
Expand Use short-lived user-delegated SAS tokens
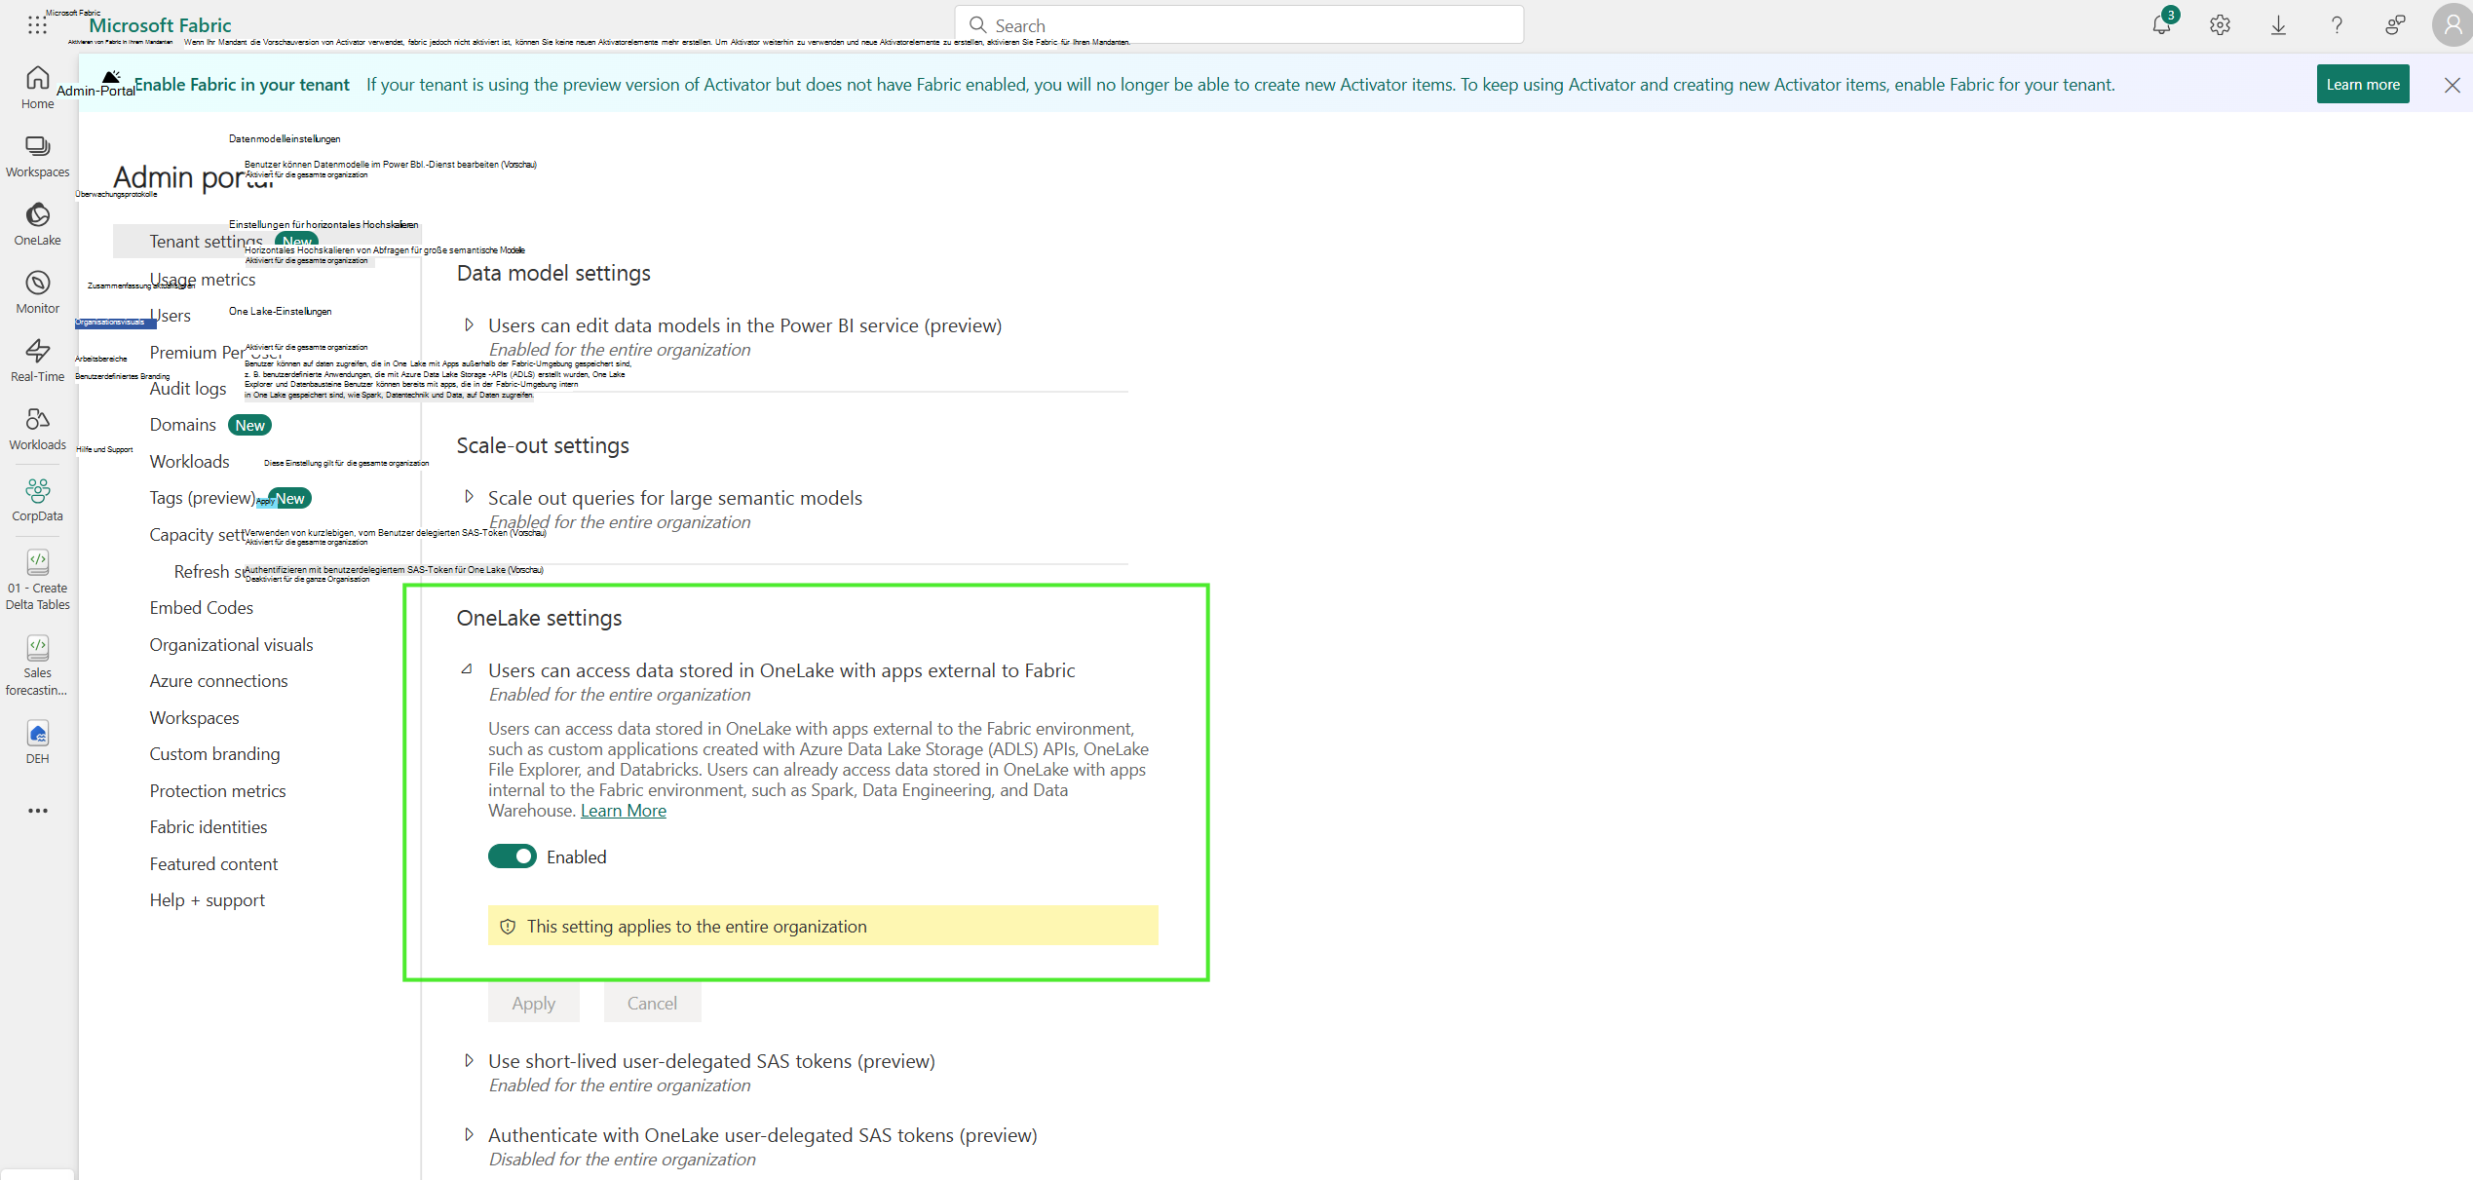(x=469, y=1060)
